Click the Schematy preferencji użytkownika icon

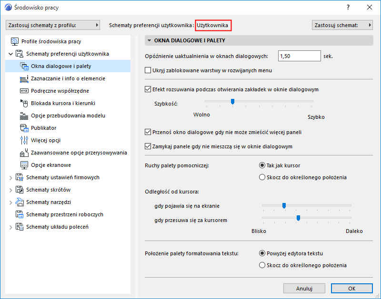(20, 54)
